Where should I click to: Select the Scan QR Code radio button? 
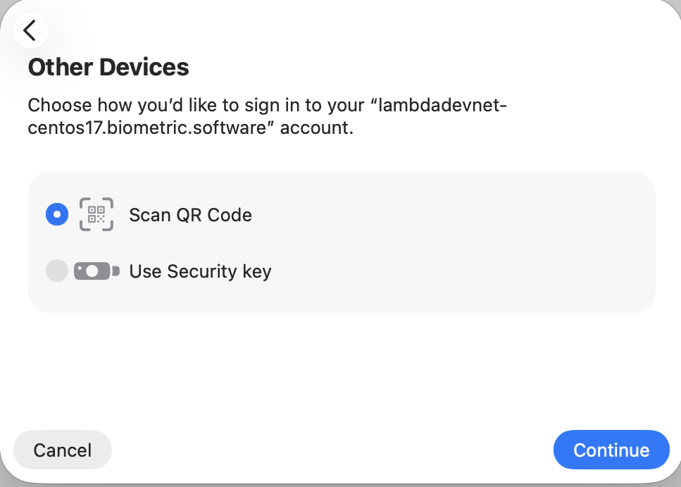57,214
